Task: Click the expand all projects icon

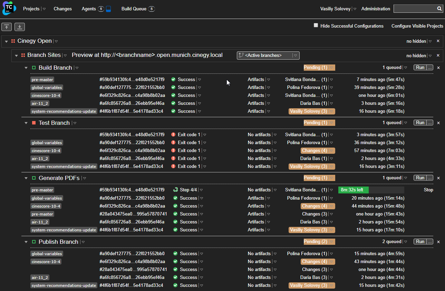Action: coord(20,27)
